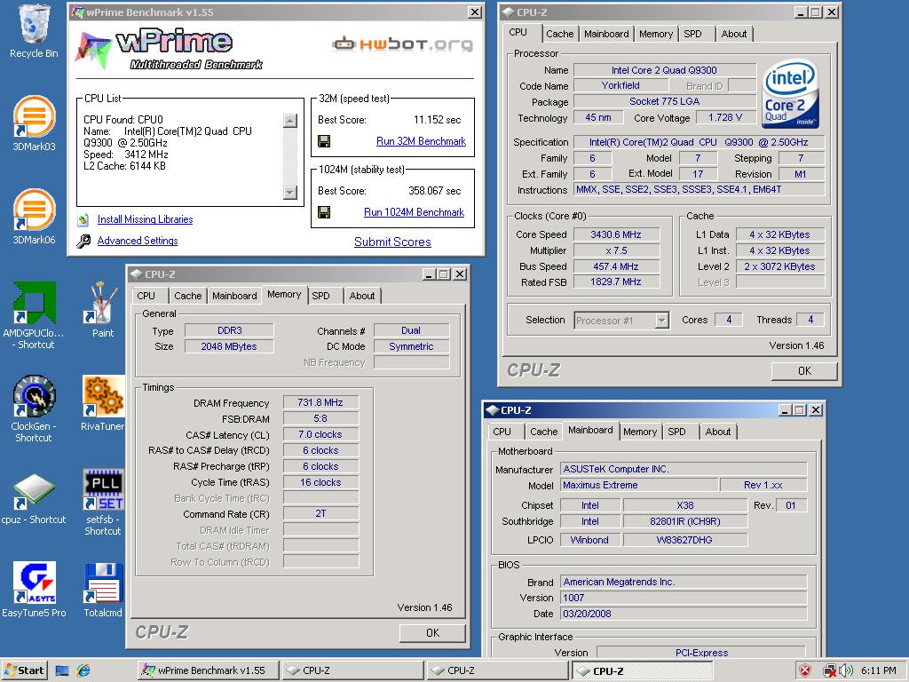Open About tab in top-right CPU-Z window
The height and width of the screenshot is (682, 909).
[x=734, y=34]
